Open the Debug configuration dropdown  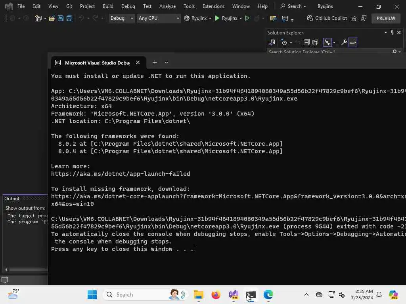coord(121,18)
